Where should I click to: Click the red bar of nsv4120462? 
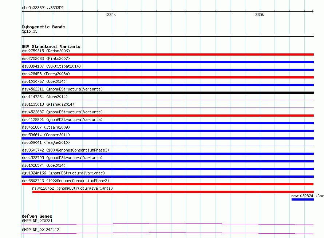173,192
